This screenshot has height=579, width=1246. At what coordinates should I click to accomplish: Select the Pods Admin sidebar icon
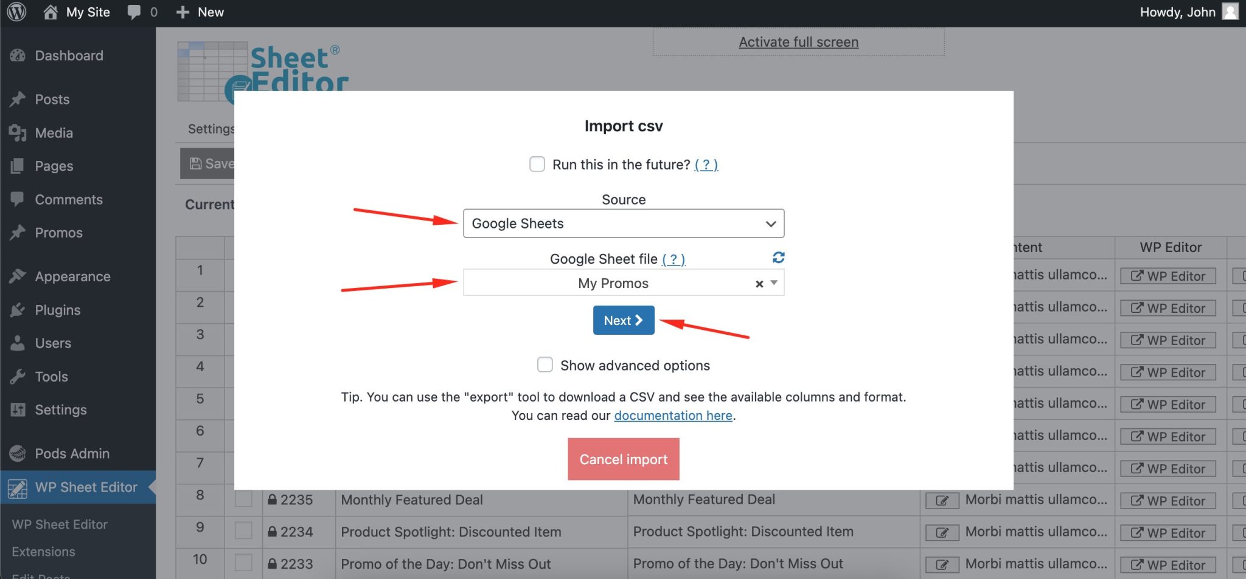point(16,453)
